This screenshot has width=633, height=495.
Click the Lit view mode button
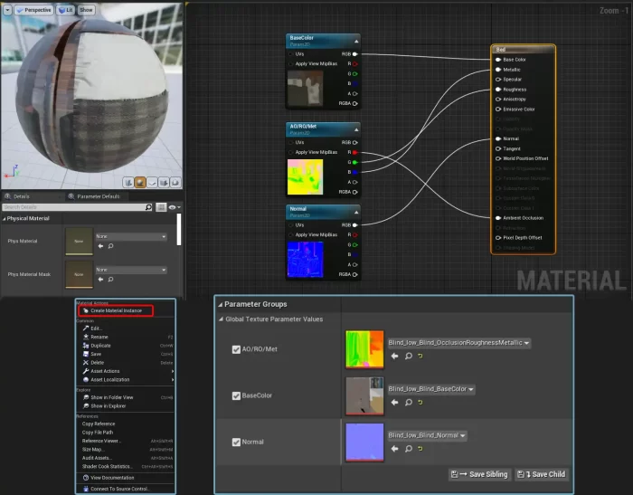point(67,10)
